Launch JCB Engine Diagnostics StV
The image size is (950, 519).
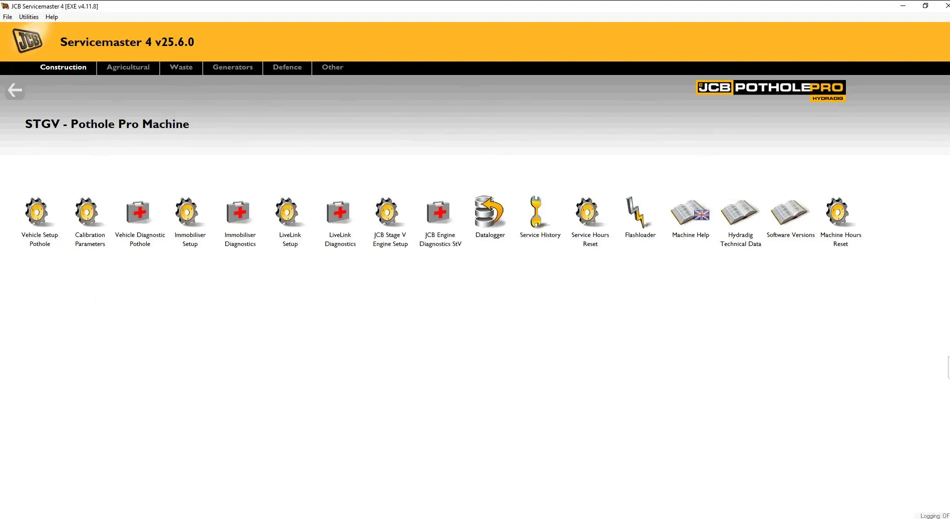[x=440, y=222]
